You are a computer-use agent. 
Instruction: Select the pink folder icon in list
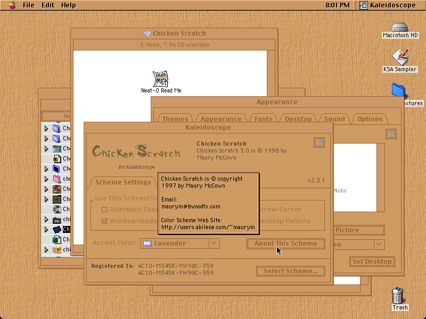point(57,179)
